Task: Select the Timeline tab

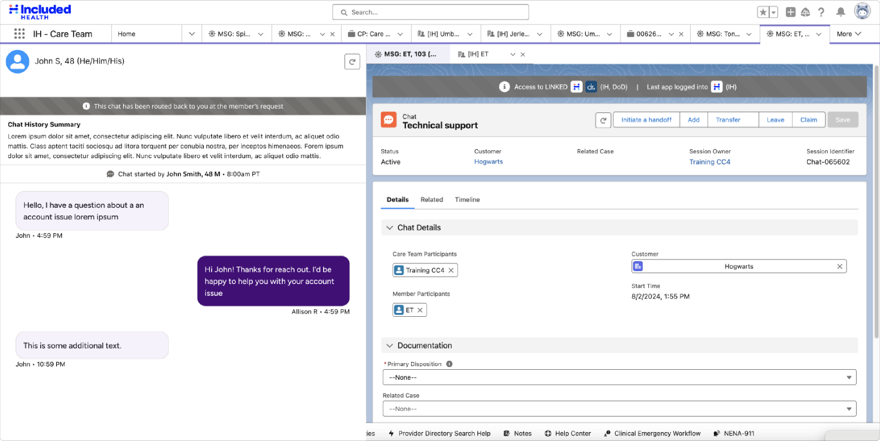Action: 467,199
